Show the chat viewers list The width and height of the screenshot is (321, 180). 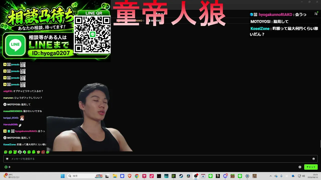(316, 14)
